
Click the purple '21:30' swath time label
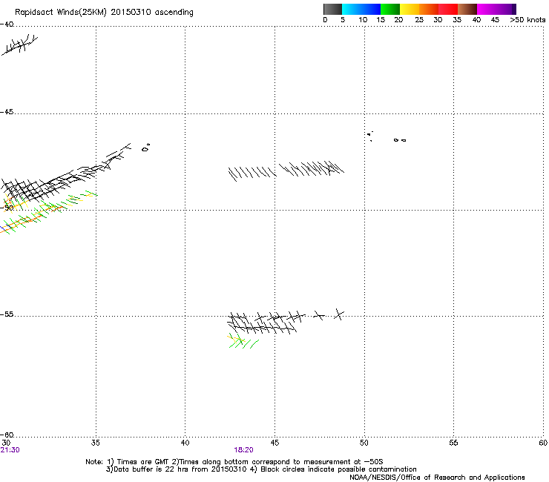click(10, 450)
